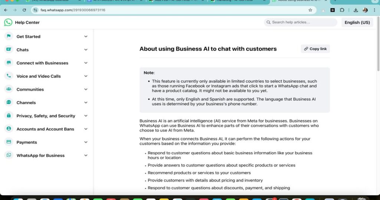Expand Connect with Businesses chevron
380x200 pixels.
[x=86, y=63]
